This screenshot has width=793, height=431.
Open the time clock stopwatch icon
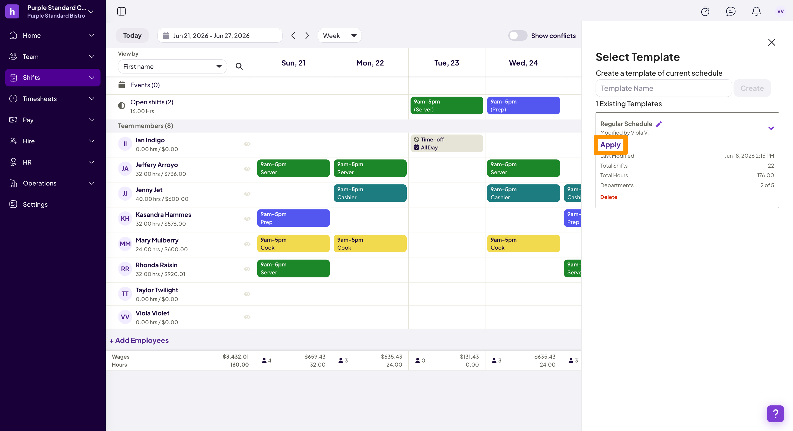coord(705,11)
